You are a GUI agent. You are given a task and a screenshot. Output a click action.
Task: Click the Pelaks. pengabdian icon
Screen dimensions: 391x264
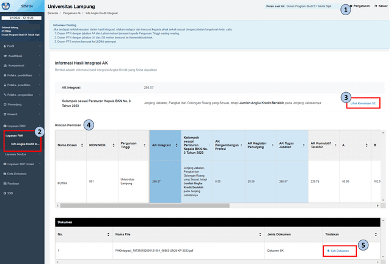click(5, 95)
